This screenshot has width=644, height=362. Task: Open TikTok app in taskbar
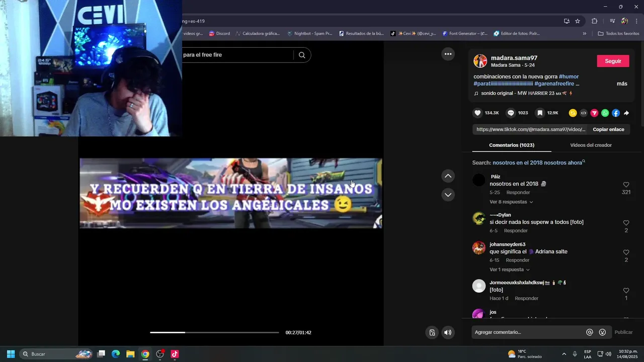click(x=175, y=354)
